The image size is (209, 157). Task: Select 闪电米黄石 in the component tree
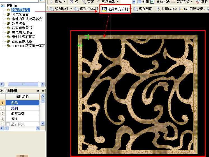click(x=20, y=15)
